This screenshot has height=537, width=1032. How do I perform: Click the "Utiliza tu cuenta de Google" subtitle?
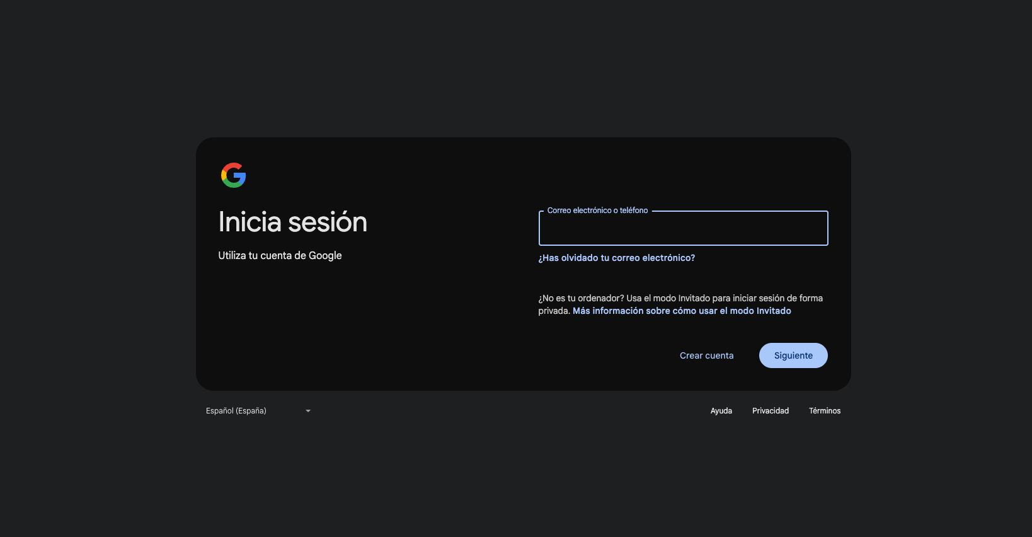click(x=280, y=255)
